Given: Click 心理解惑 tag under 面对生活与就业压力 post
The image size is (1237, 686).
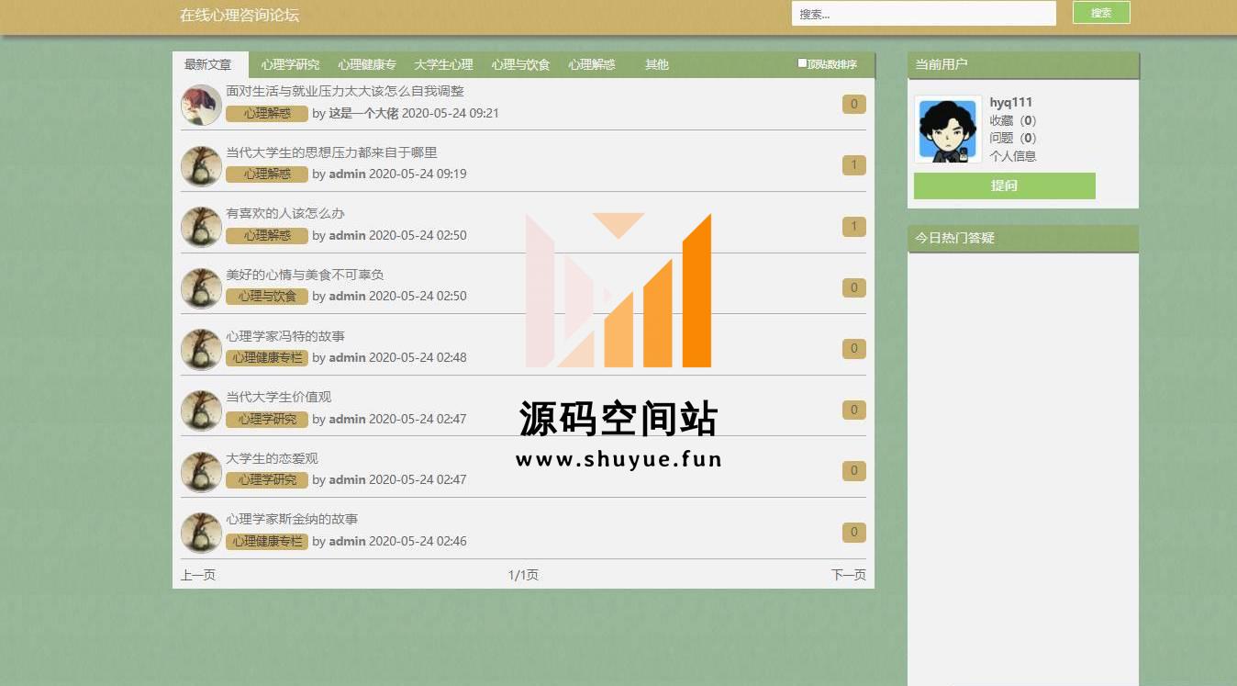Looking at the screenshot, I should click(x=267, y=113).
